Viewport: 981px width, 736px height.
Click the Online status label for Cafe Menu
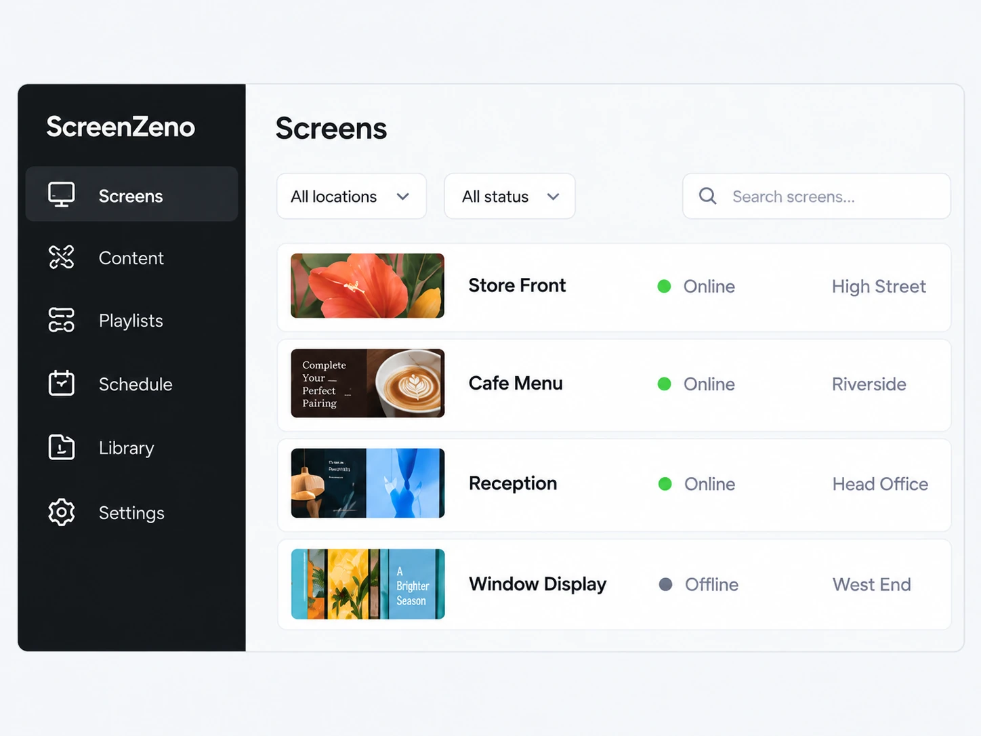(x=709, y=384)
